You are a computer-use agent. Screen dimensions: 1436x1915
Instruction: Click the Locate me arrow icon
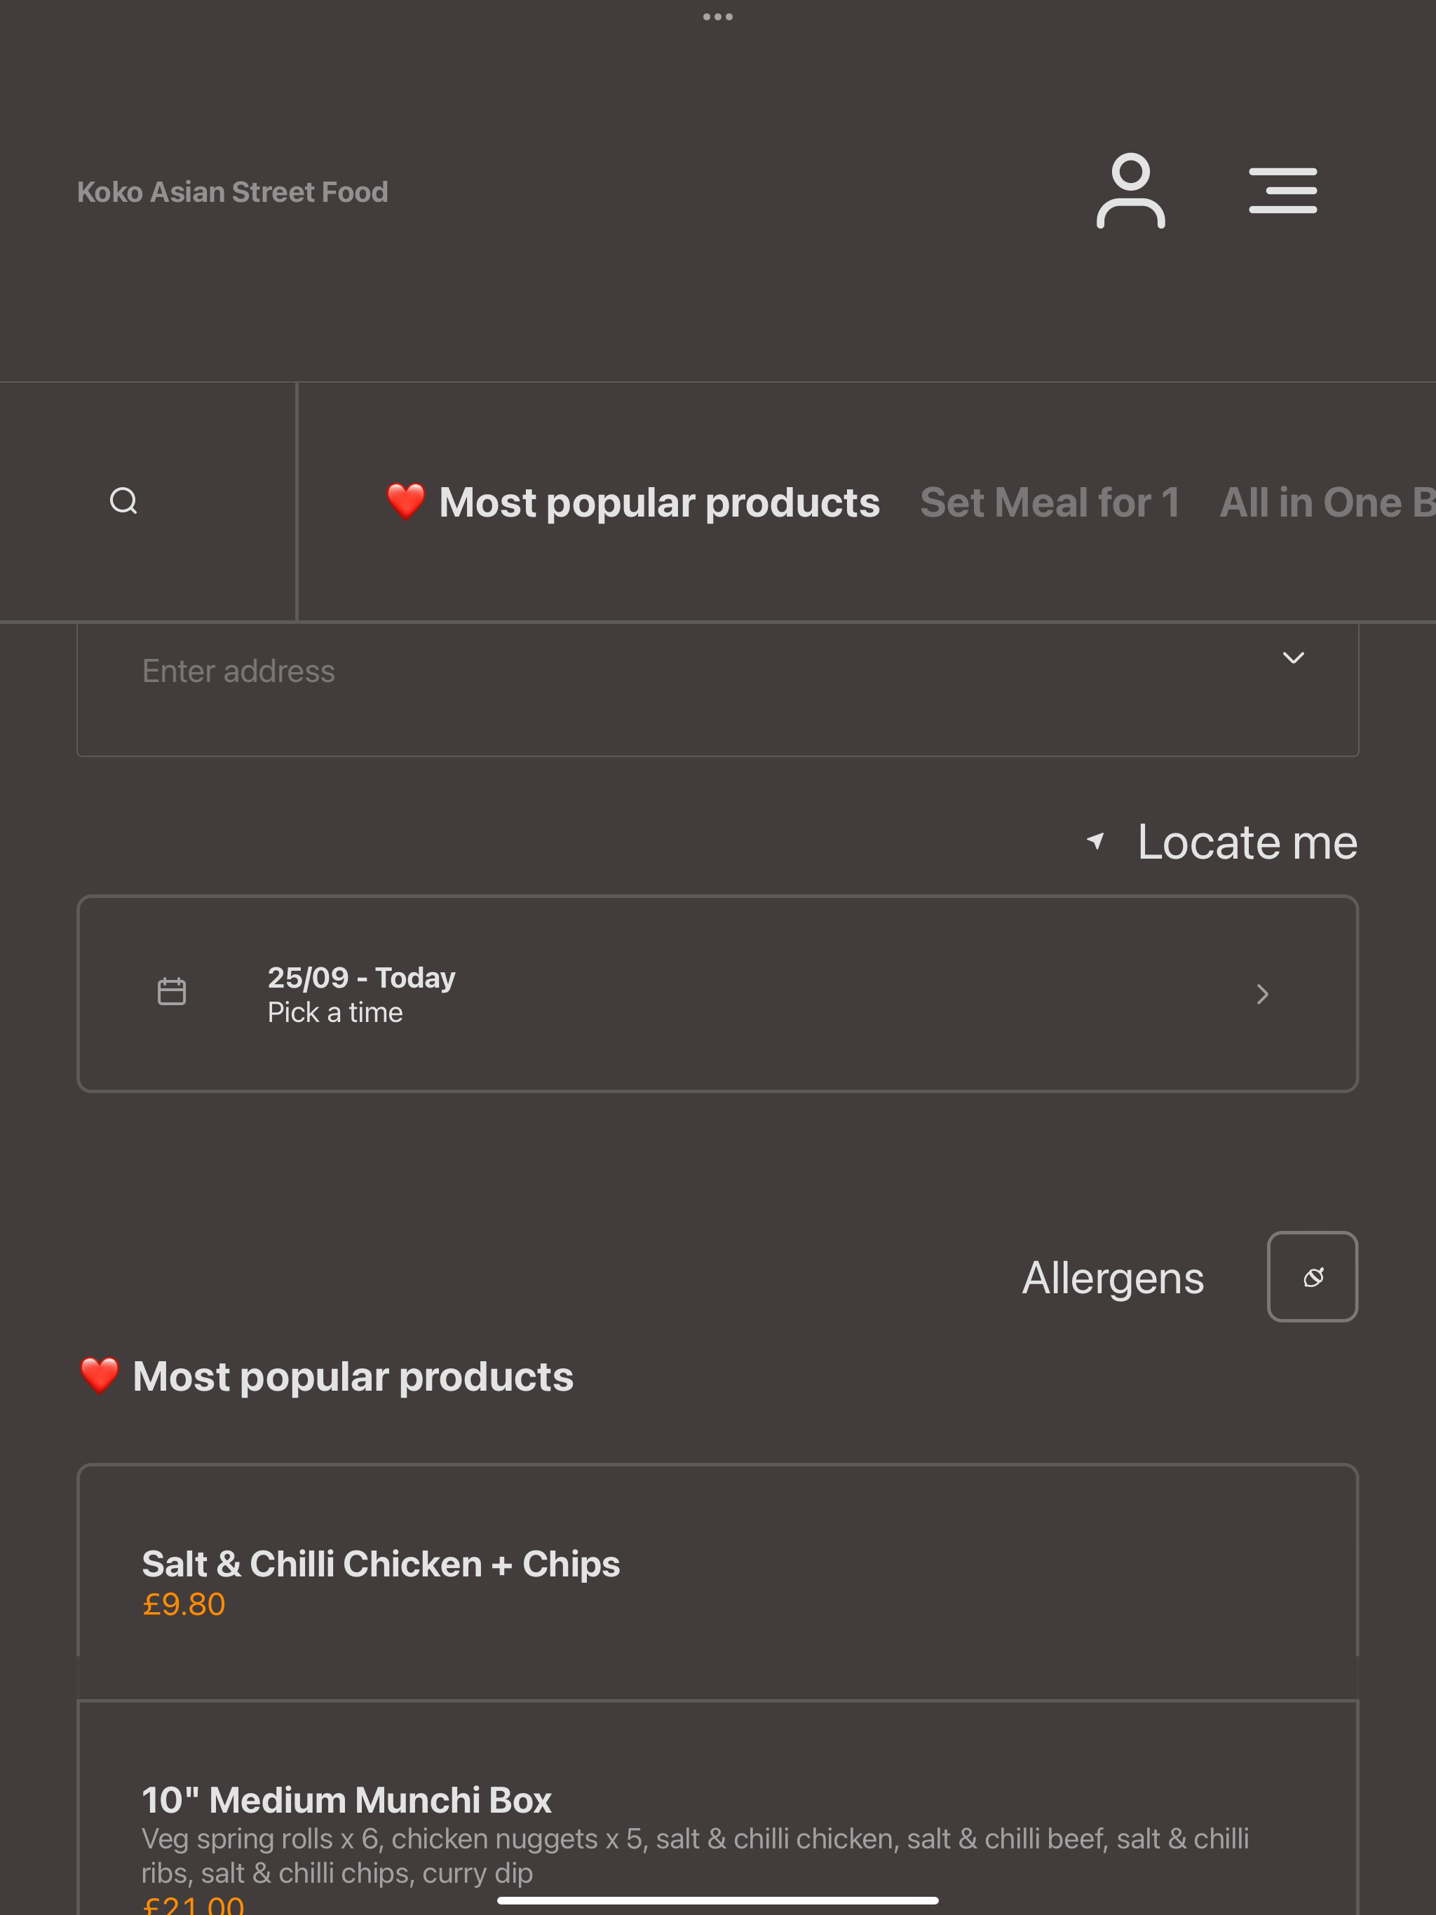click(x=1096, y=840)
